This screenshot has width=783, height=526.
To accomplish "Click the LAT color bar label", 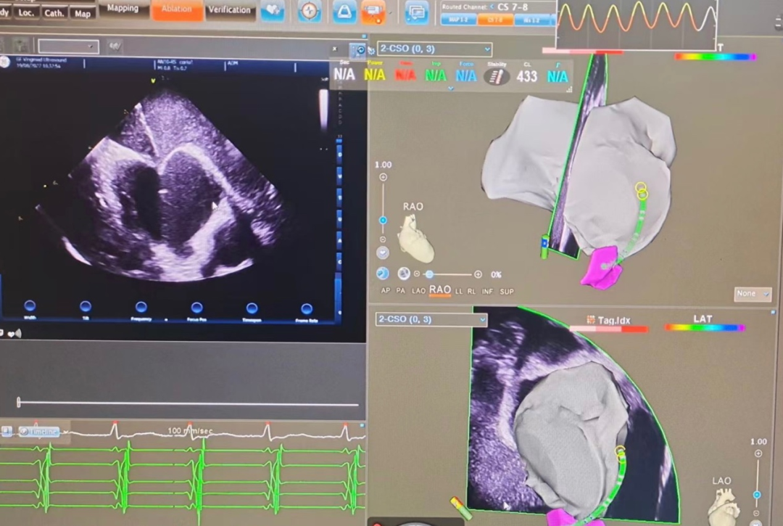I will click(702, 319).
